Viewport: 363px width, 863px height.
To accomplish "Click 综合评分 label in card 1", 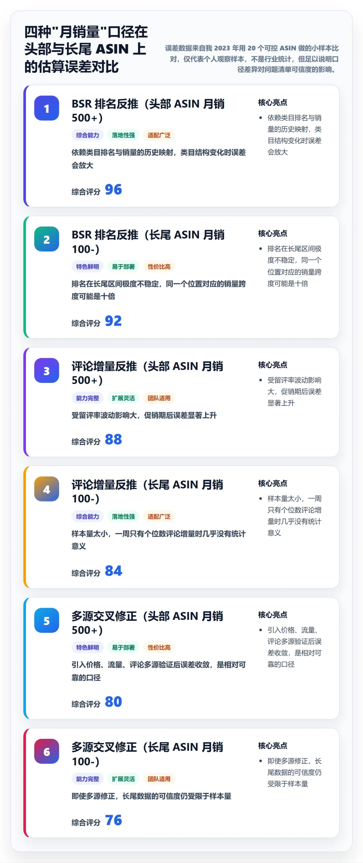I will 86,192.
